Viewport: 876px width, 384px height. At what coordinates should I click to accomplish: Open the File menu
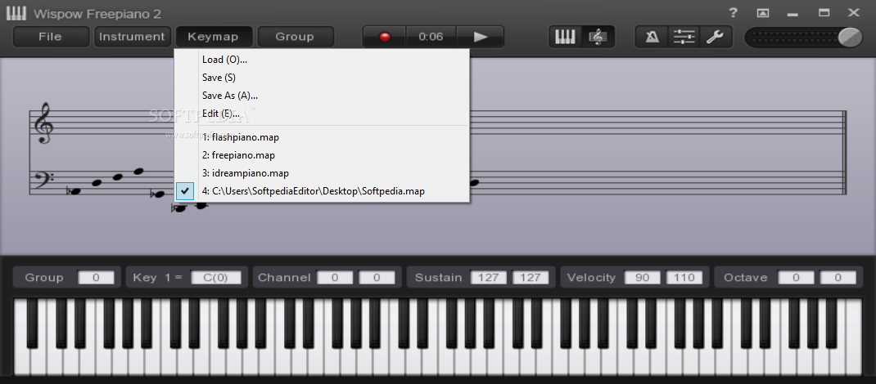[x=50, y=37]
